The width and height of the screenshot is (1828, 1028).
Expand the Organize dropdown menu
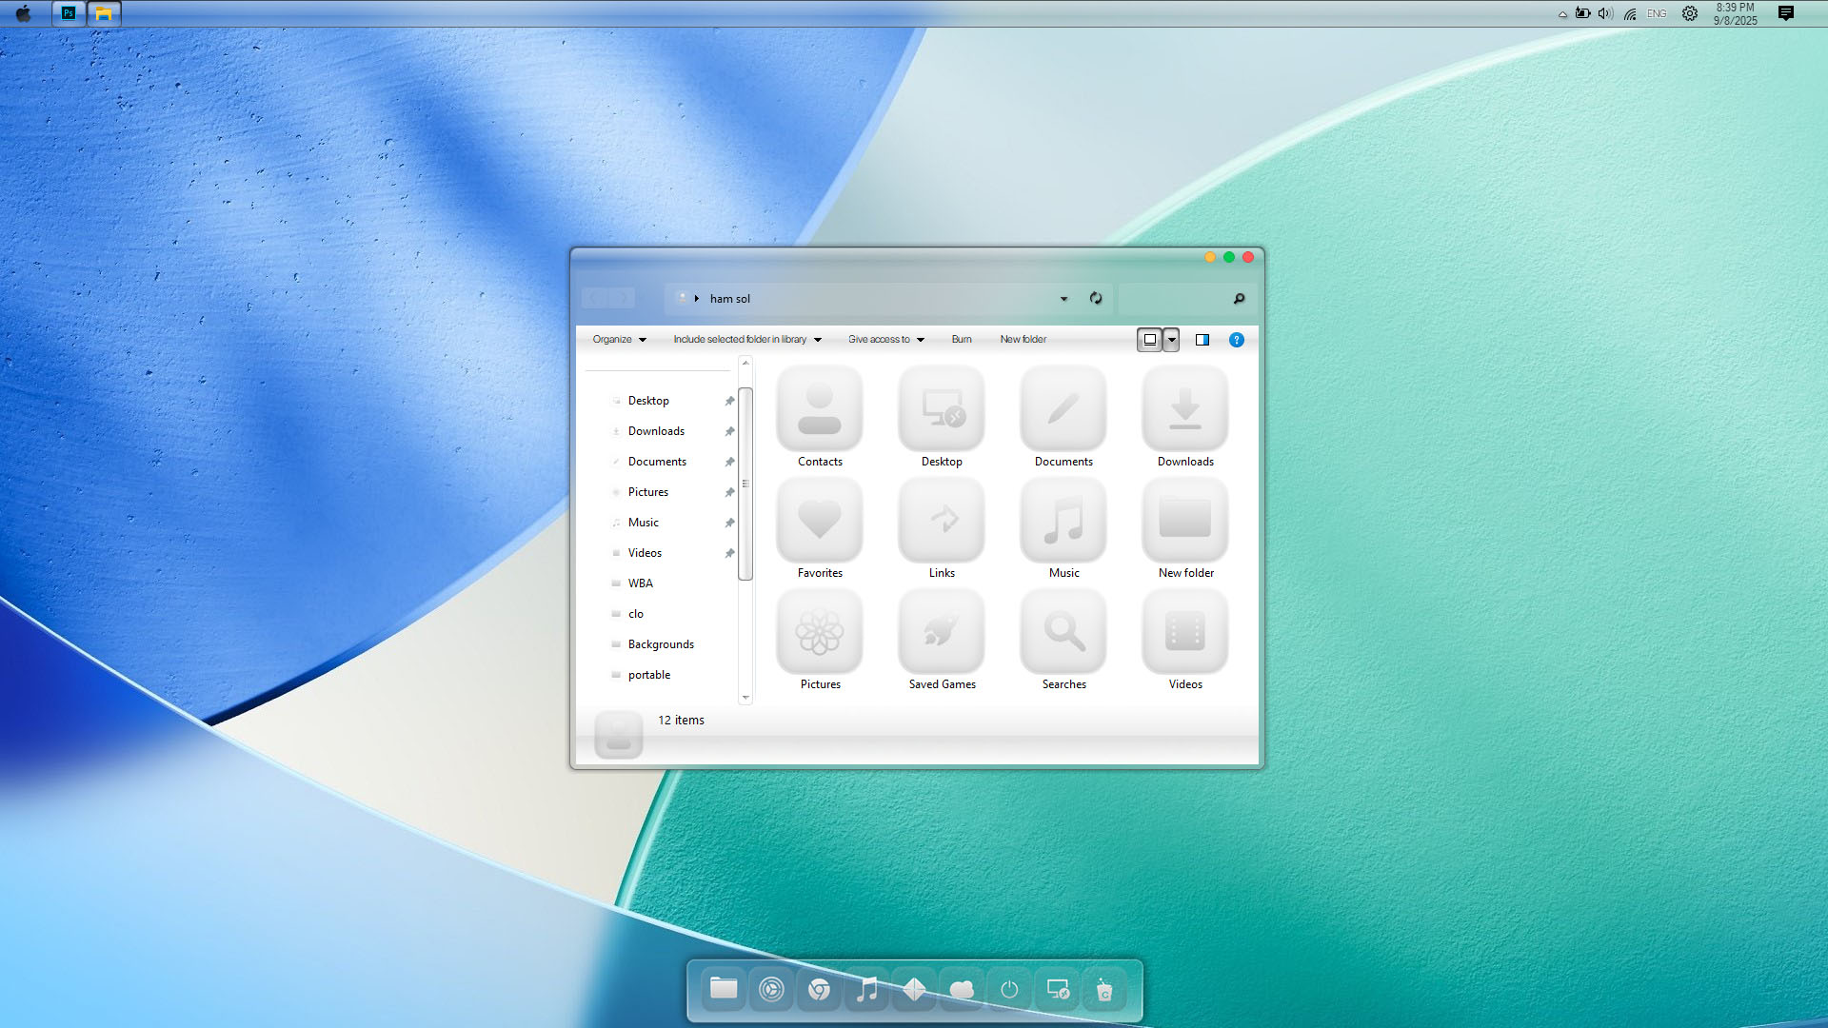coord(619,340)
